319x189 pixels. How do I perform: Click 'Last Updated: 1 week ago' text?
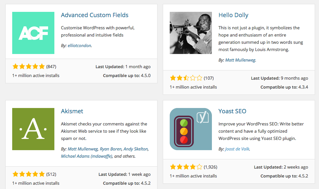click(125, 175)
